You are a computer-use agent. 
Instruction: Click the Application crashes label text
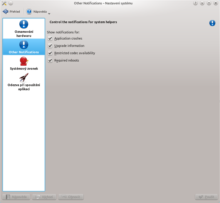tap(68, 38)
